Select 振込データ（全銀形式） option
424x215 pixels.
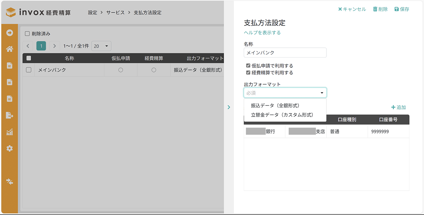pyautogui.click(x=275, y=105)
